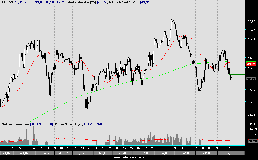Click the 40,80 value in chart header
Viewport: 258px width, 160px height.
(x=29, y=2)
